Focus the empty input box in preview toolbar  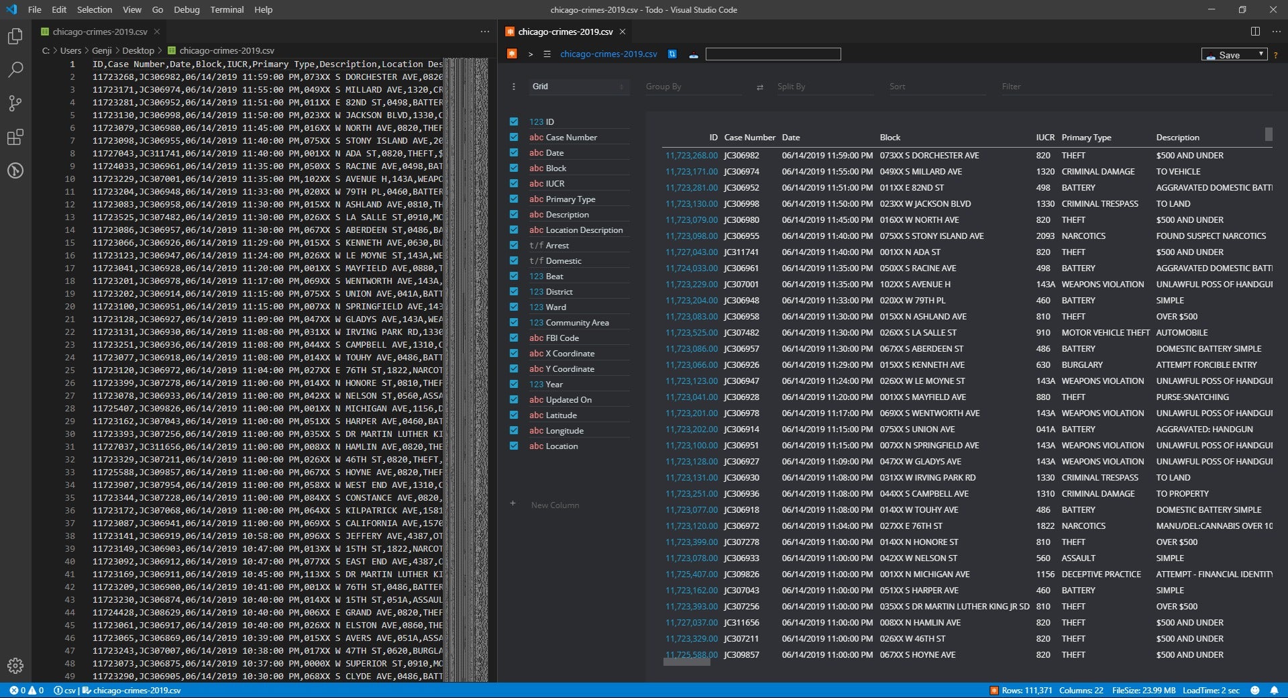click(x=773, y=54)
